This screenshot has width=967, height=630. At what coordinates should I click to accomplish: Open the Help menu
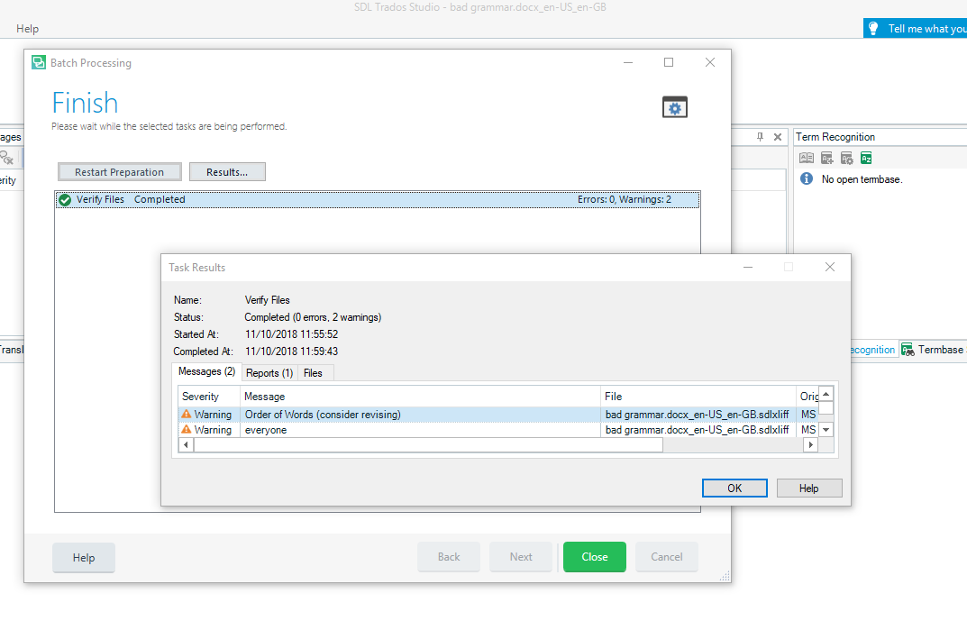click(x=27, y=28)
